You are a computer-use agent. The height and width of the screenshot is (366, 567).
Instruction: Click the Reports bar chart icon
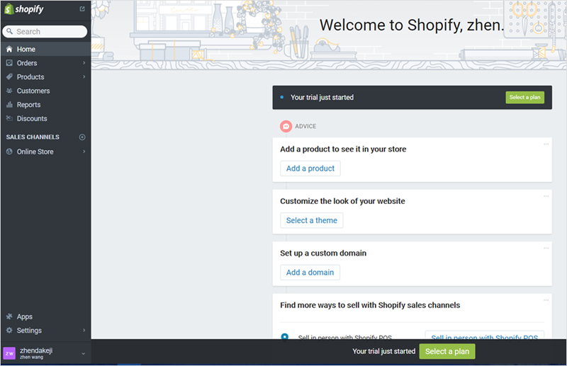9,104
